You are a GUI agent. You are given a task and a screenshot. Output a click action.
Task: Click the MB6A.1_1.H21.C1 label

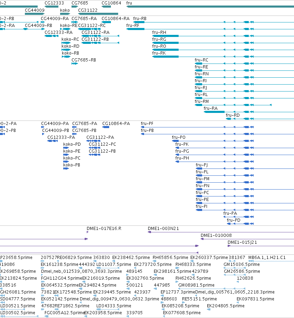(267, 257)
